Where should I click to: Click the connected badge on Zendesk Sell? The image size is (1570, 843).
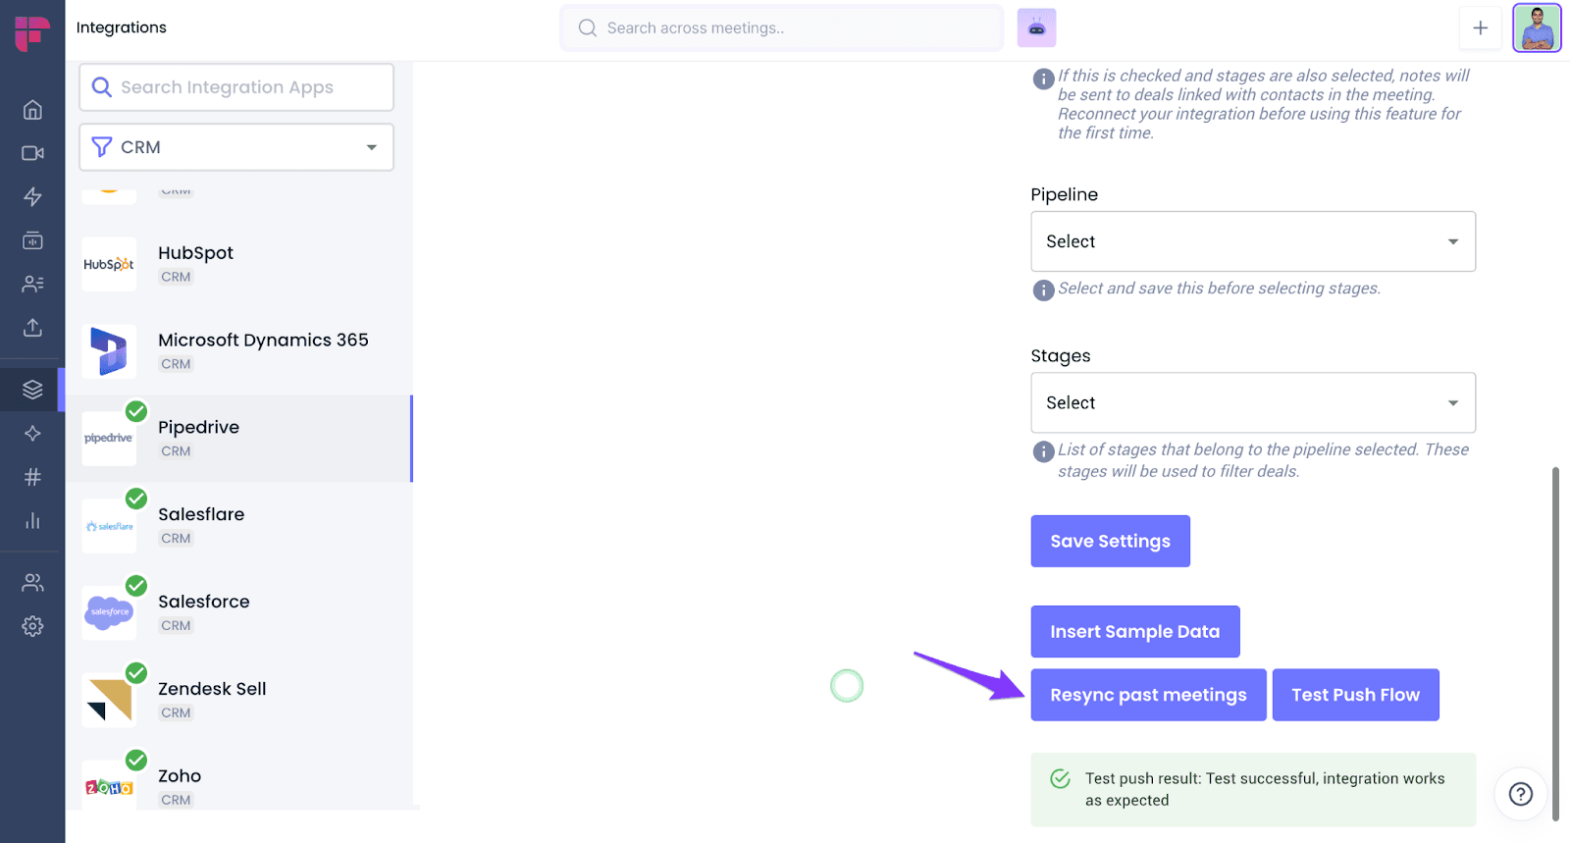135,673
